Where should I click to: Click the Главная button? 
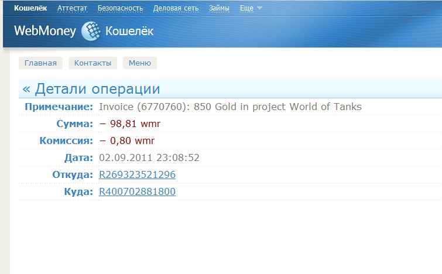(40, 63)
